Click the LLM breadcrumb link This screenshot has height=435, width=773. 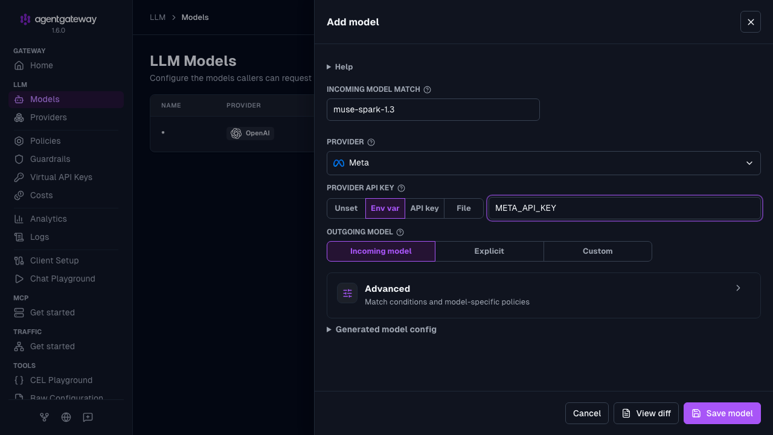click(x=158, y=18)
